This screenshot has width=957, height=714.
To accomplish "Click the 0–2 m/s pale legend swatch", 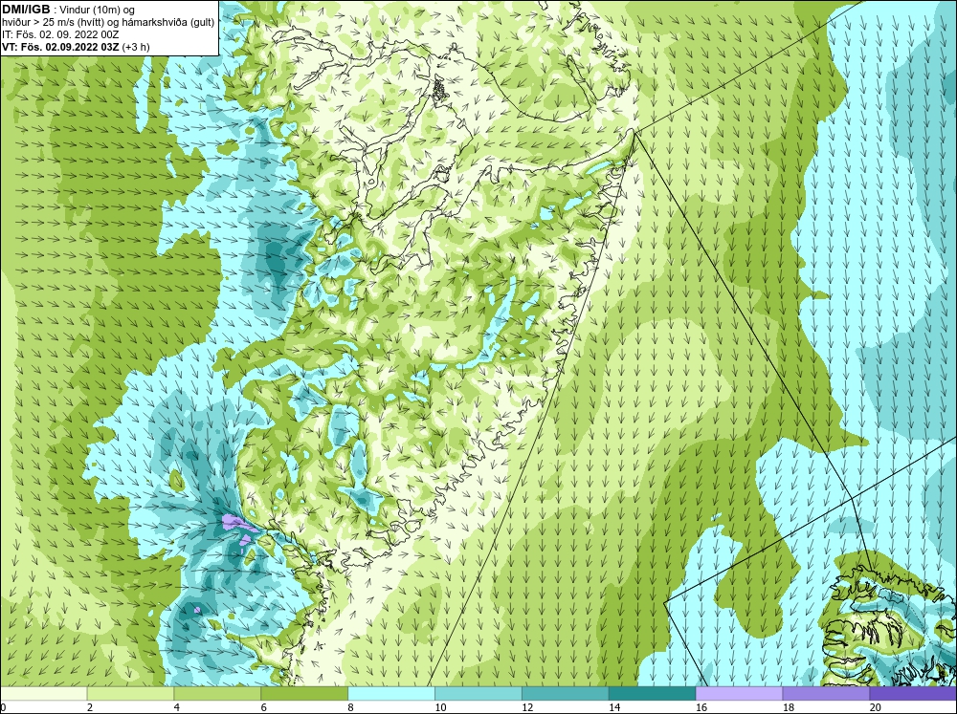I will (x=44, y=694).
